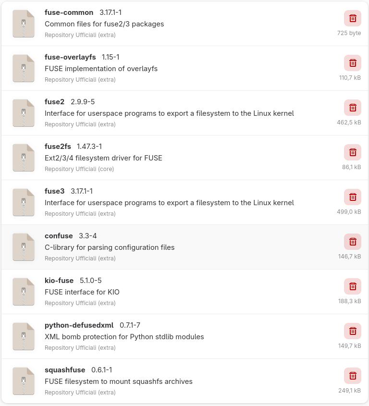369x406 pixels.
Task: Select the fuse2 package description
Action: (169, 113)
